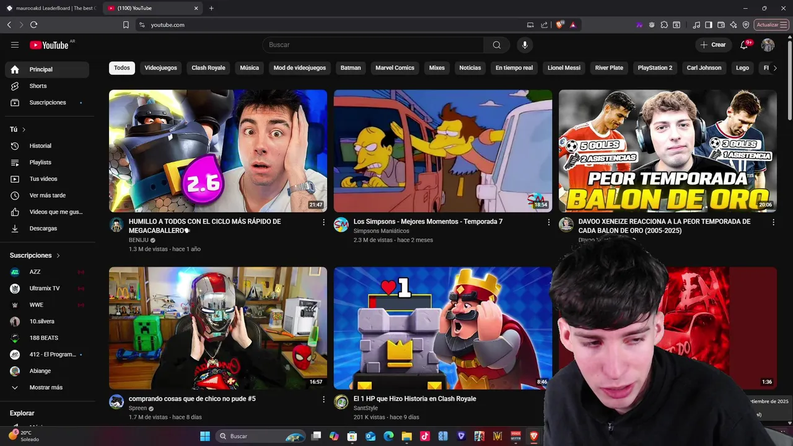This screenshot has width=793, height=446.
Task: Open File Explorer from the taskbar
Action: click(406, 436)
